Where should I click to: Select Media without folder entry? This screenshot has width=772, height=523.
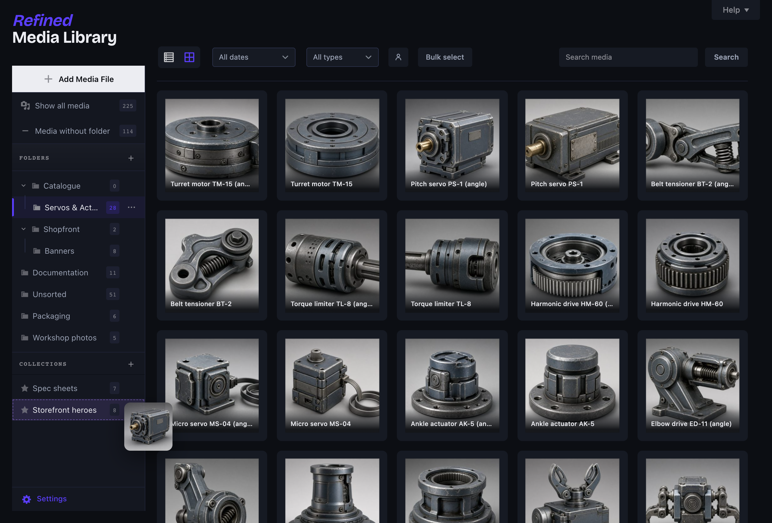[78, 131]
